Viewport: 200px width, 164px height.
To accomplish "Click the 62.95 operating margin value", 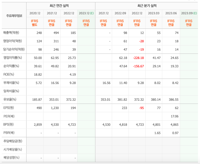I will point(55,58).
